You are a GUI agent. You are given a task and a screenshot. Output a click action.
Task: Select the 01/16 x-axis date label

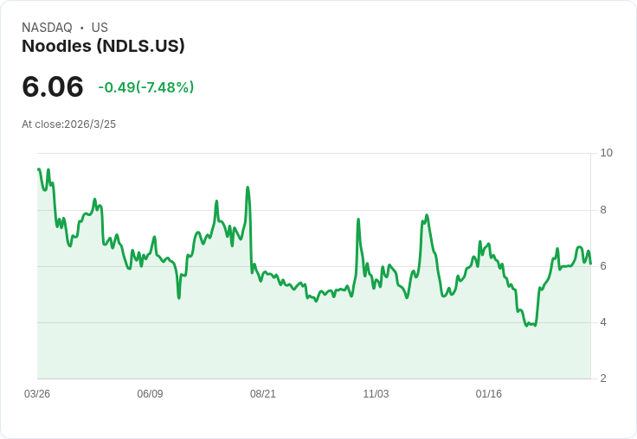click(489, 394)
